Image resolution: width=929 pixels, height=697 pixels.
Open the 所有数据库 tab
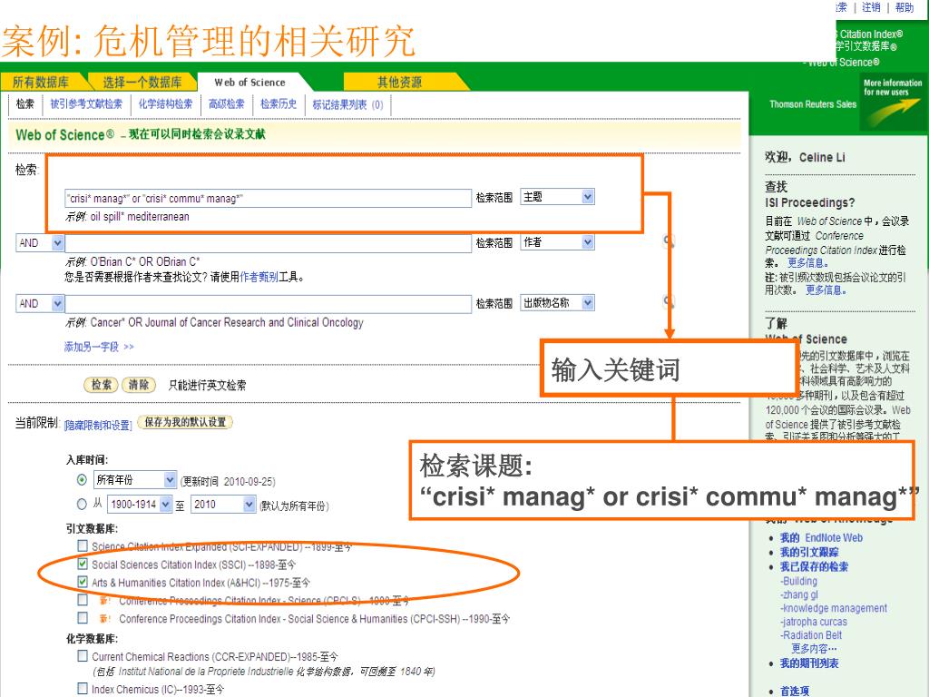tap(41, 82)
